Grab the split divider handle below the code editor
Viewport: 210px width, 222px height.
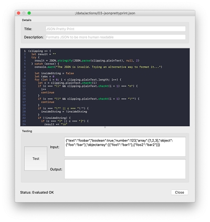point(105,127)
